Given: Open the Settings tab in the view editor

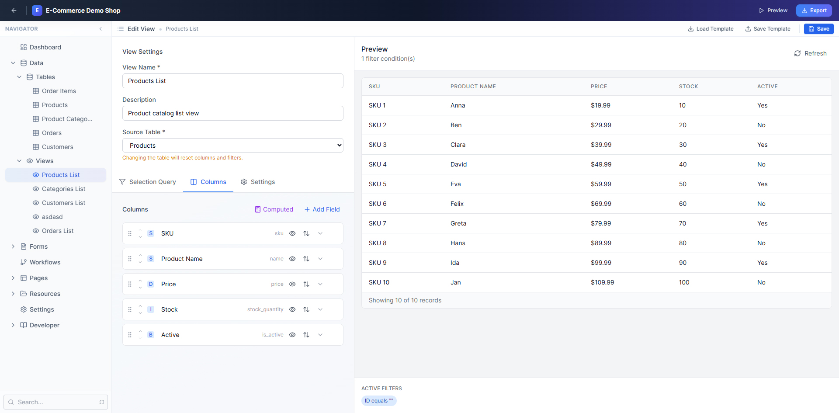Looking at the screenshot, I should [258, 182].
